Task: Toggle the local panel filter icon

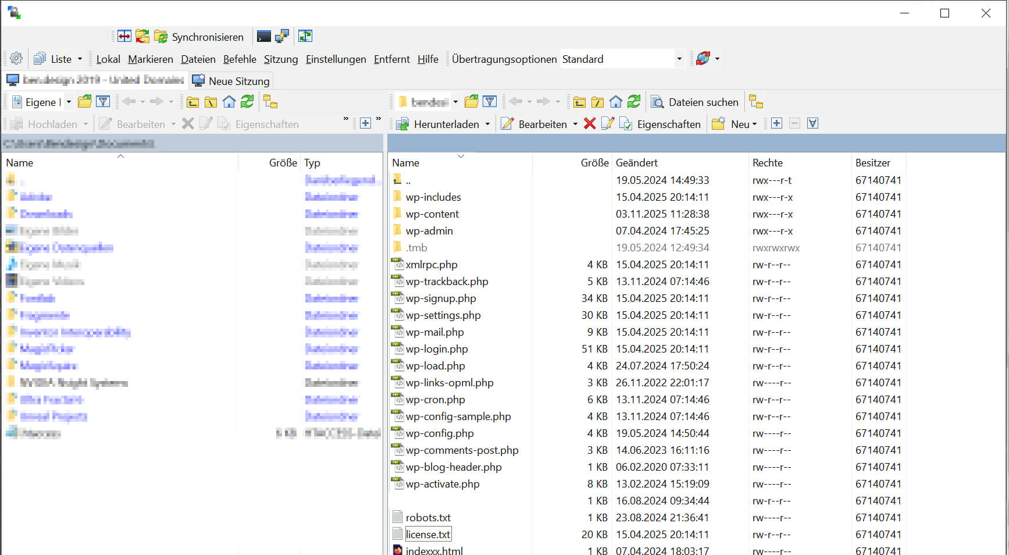Action: [103, 102]
